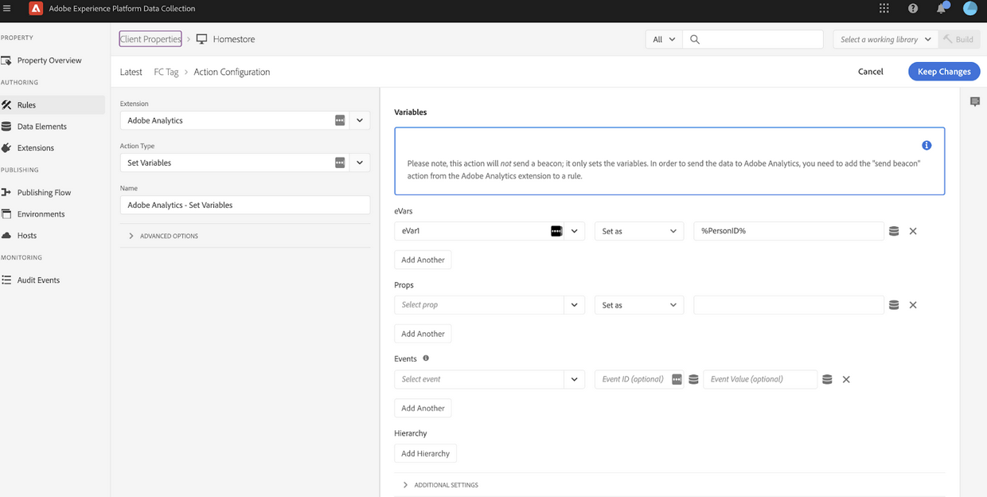
Task: Go to Data Elements in sidebar
Action: tap(41, 127)
